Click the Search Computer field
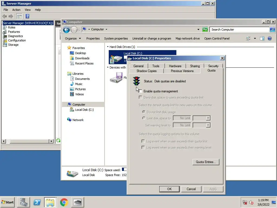The image size is (277, 208). tap(239, 30)
